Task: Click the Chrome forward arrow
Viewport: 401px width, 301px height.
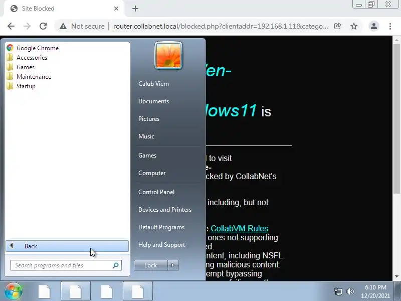Action: pos(27,26)
